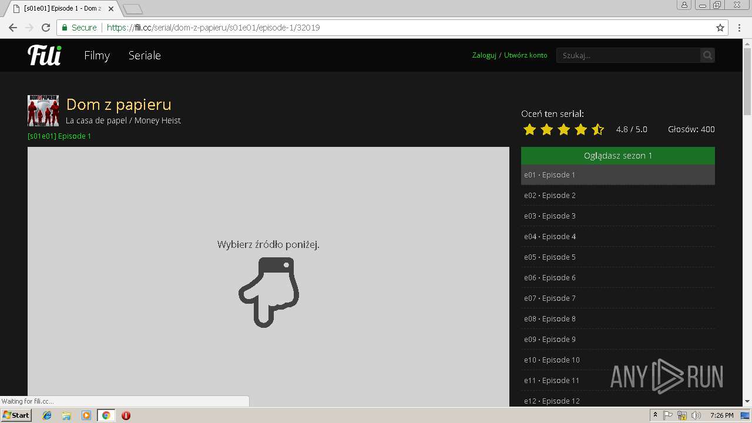Screen dimensions: 752x423
Task: Open Chrome user profile icon
Action: click(x=684, y=5)
